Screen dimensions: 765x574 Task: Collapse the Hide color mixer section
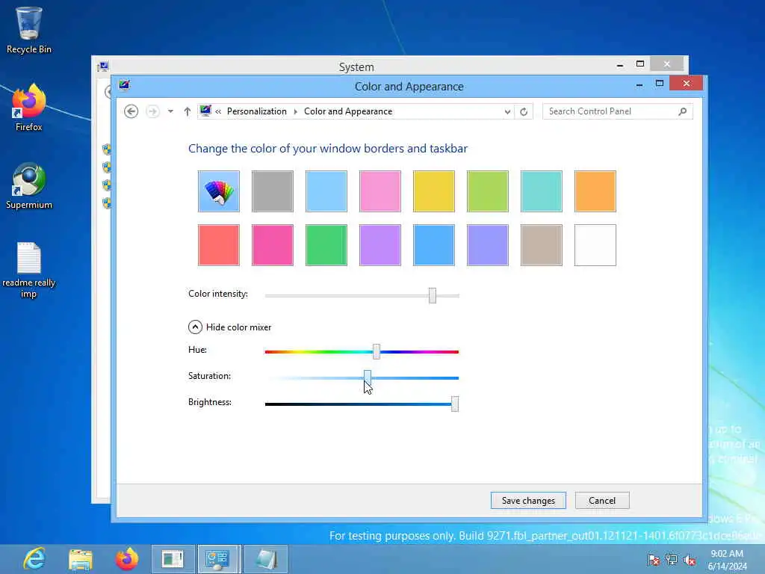coord(195,327)
